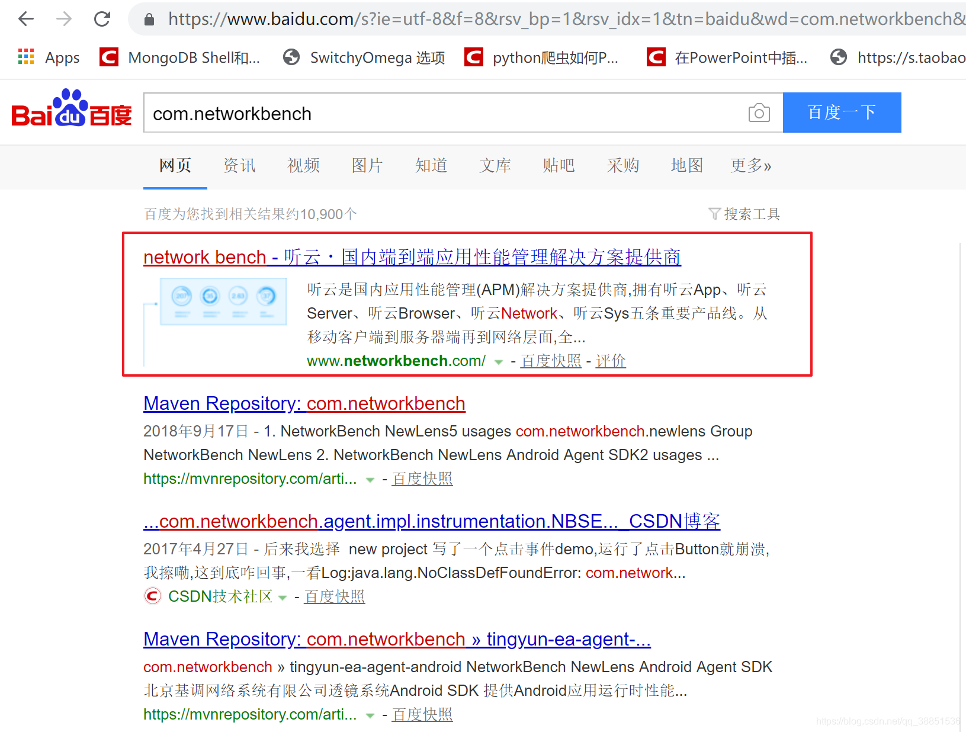Click the mvnrepository URL under NewLens5 result
Screen dimensions: 966x732
pyautogui.click(x=250, y=479)
